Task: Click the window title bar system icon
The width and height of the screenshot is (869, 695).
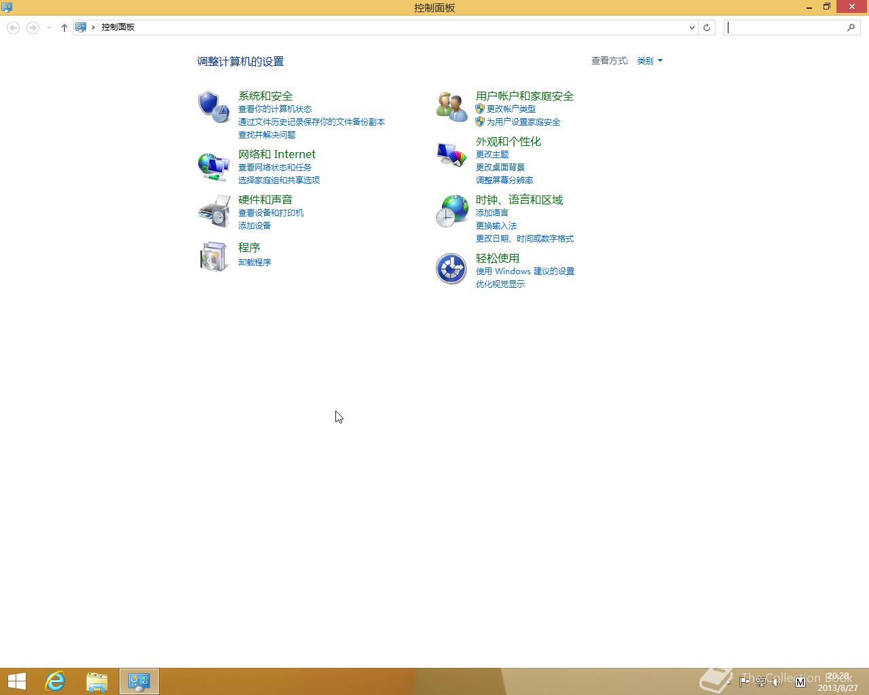Action: pos(7,7)
